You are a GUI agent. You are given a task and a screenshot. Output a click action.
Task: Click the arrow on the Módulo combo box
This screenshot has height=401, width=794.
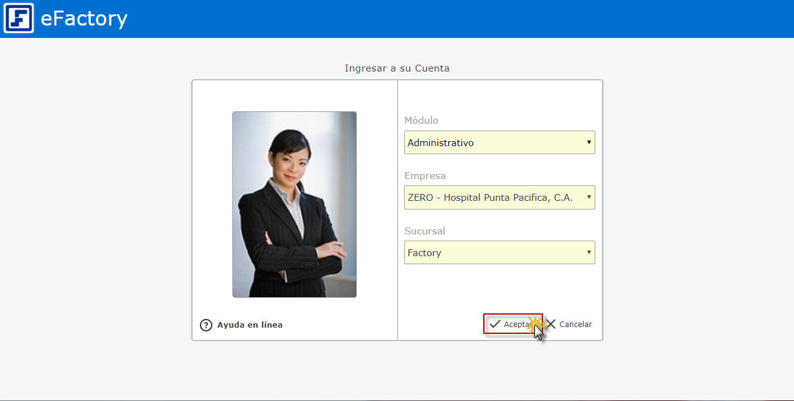[x=588, y=142]
